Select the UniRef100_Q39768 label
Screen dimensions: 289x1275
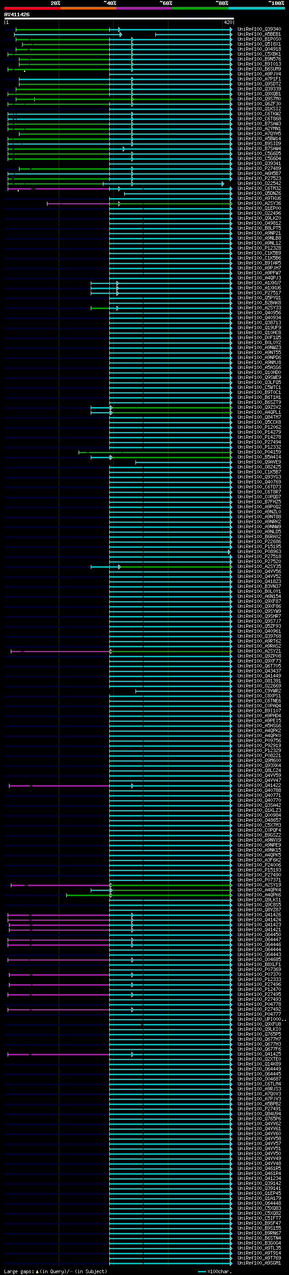259,636
